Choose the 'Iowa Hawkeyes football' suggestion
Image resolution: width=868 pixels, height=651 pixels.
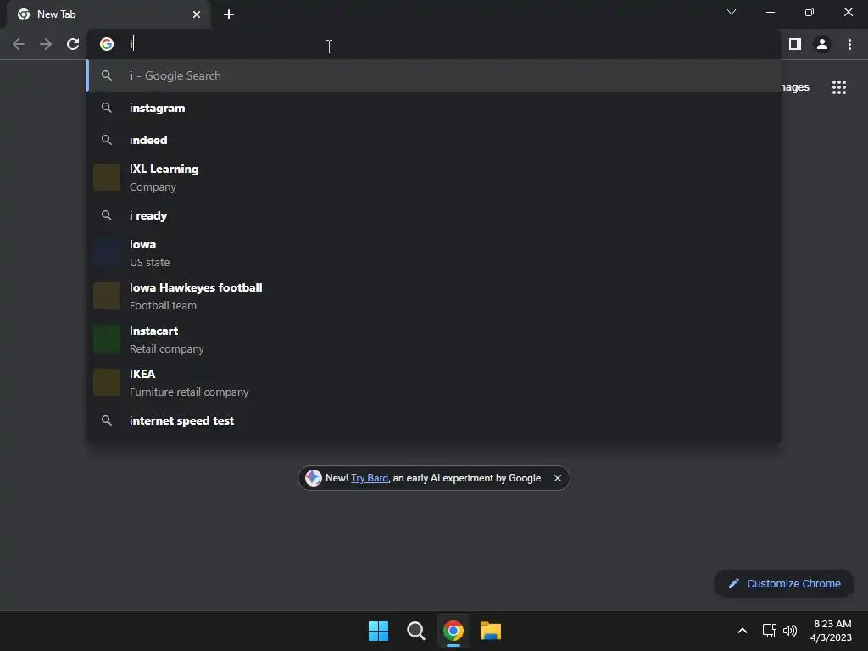tap(434, 296)
